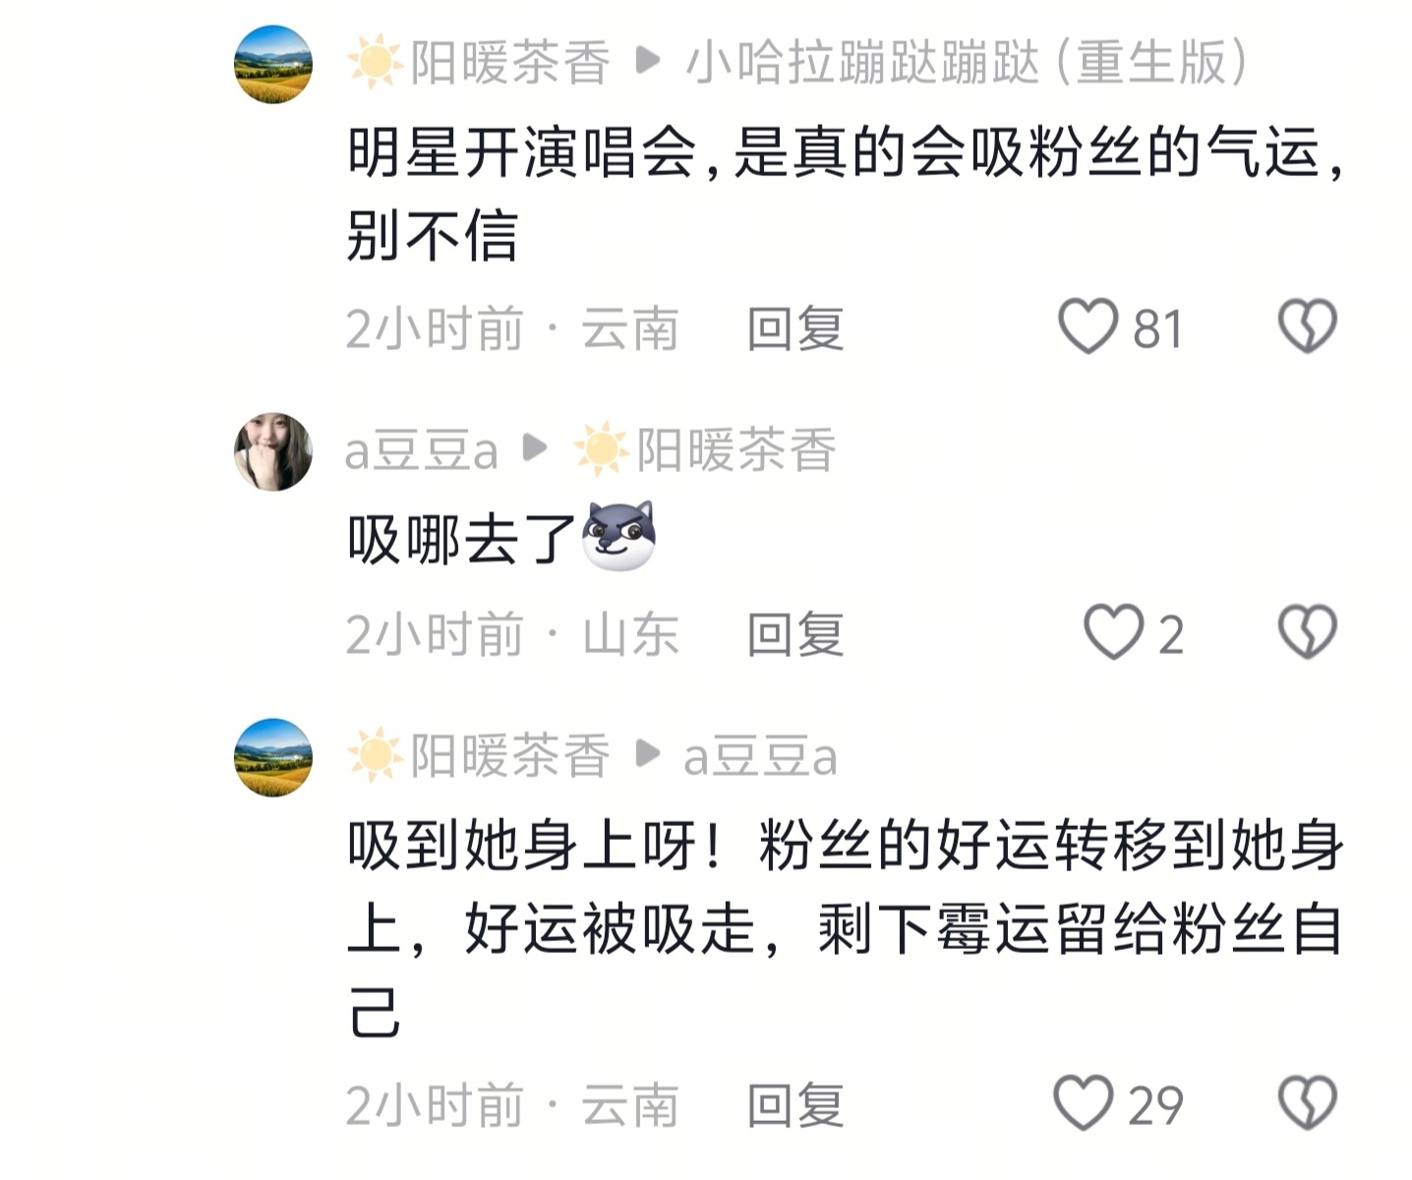Open 阳暖茶香 mentioned in second comment
1412x1180 pixels.
[x=735, y=451]
